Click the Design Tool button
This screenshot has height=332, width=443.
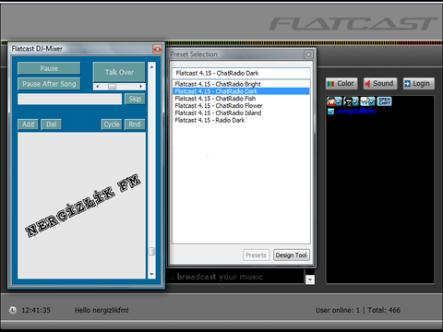[x=291, y=255]
